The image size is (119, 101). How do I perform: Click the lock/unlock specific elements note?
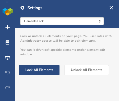(x=63, y=52)
